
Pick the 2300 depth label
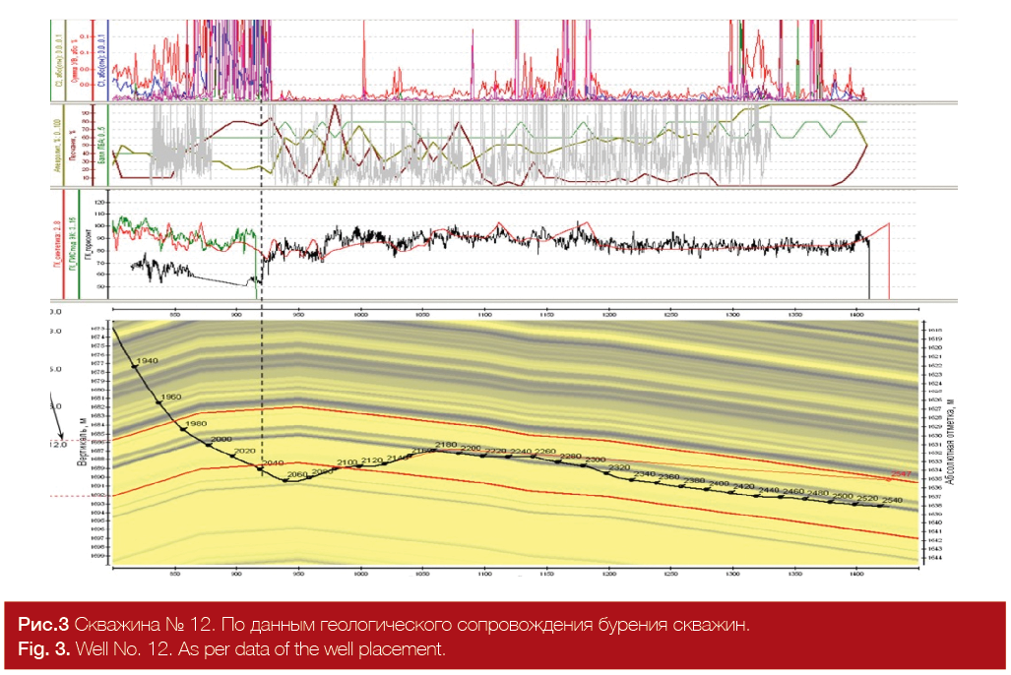pyautogui.click(x=596, y=460)
